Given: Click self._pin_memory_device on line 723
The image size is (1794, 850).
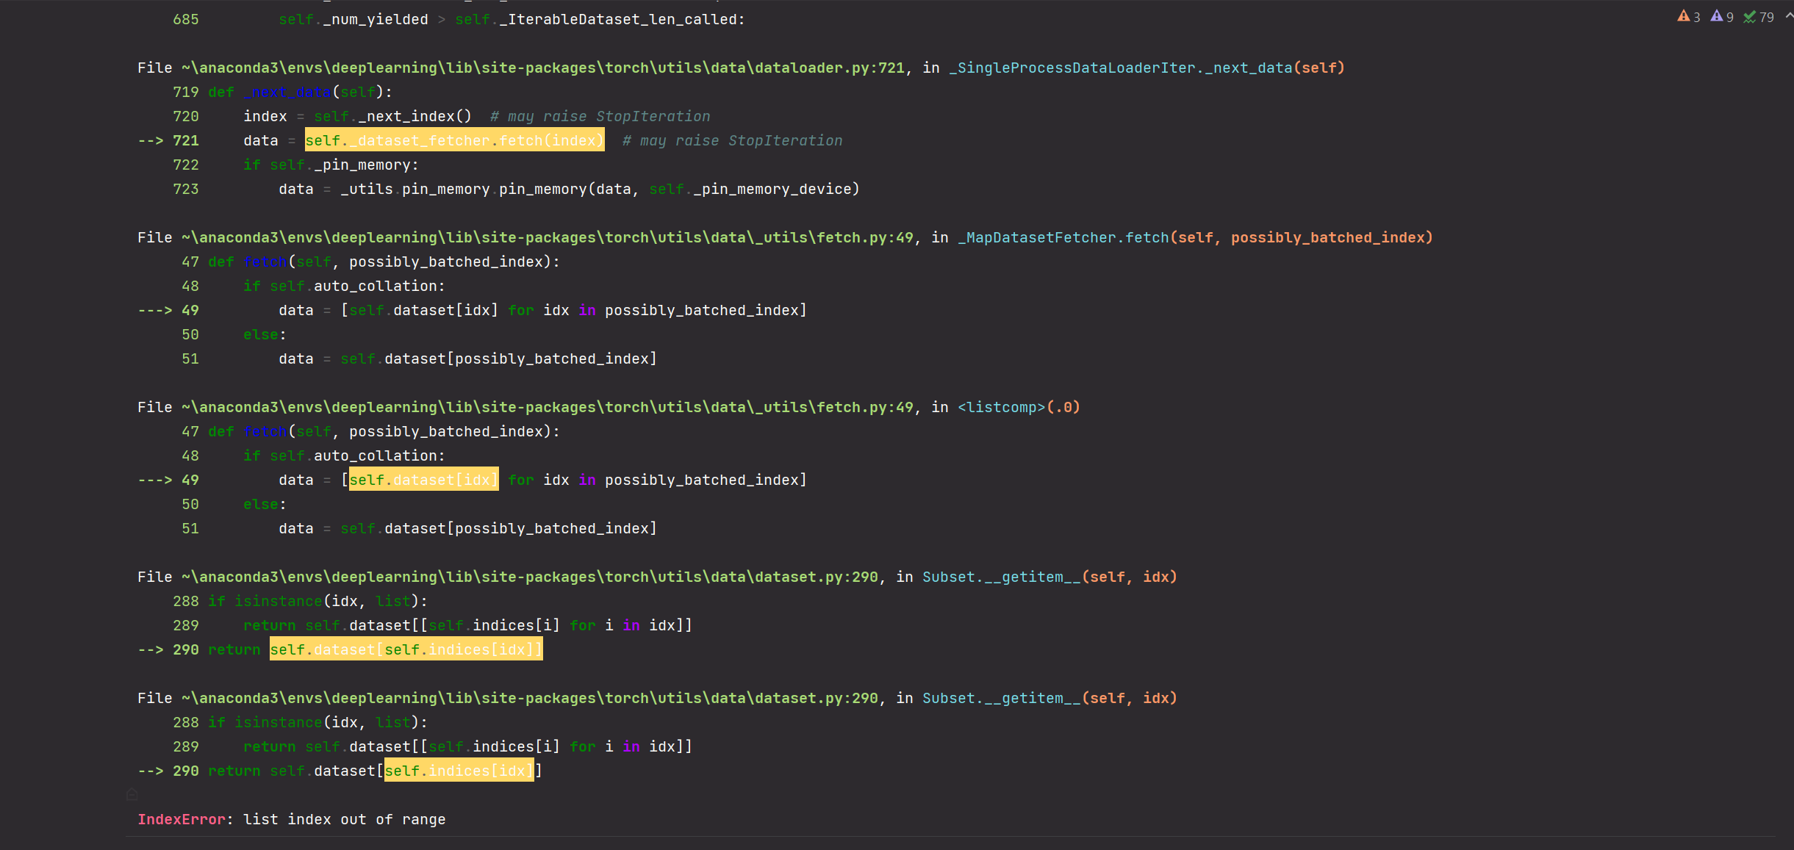Looking at the screenshot, I should tap(750, 189).
